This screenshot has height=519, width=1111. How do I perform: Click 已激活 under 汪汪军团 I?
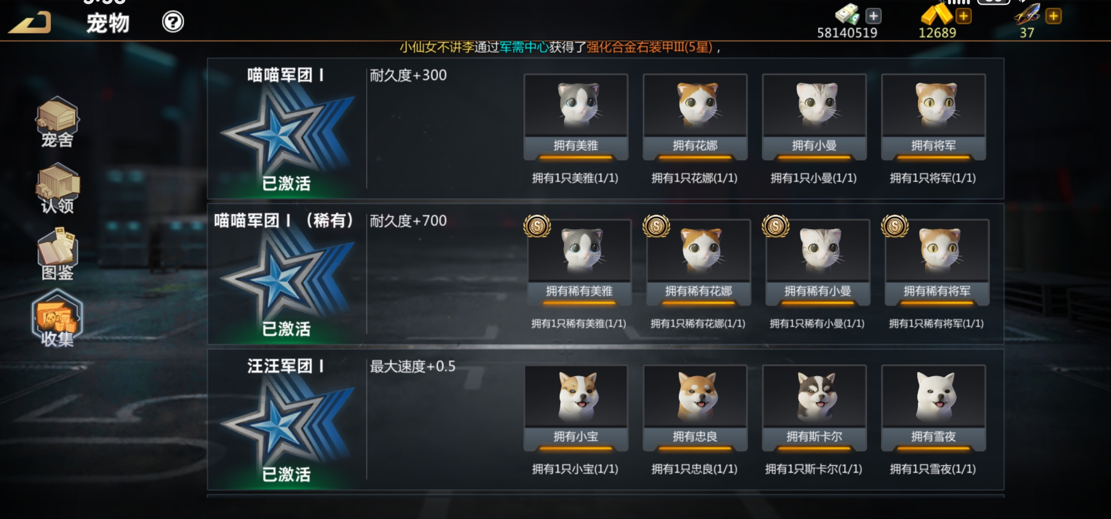tap(287, 474)
